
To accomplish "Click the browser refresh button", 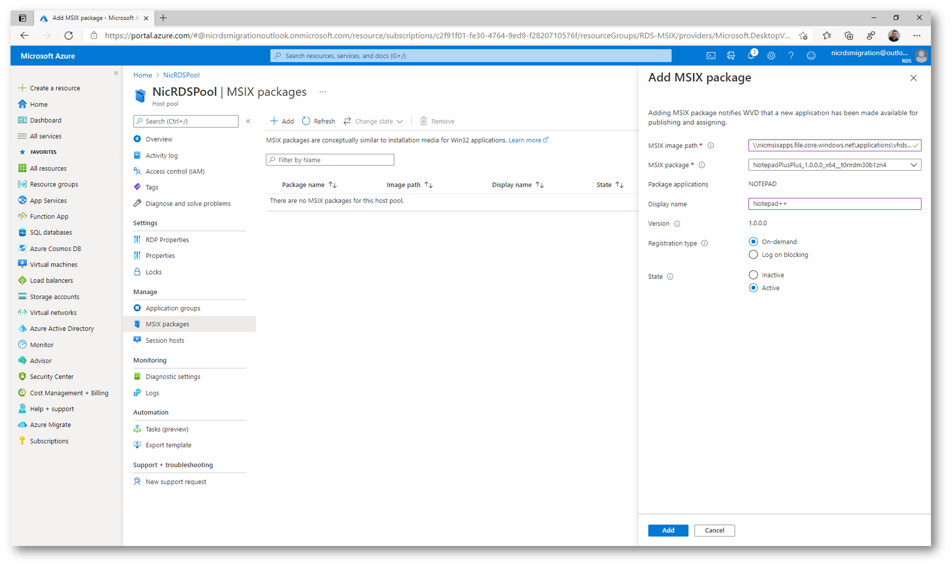I will tap(69, 36).
